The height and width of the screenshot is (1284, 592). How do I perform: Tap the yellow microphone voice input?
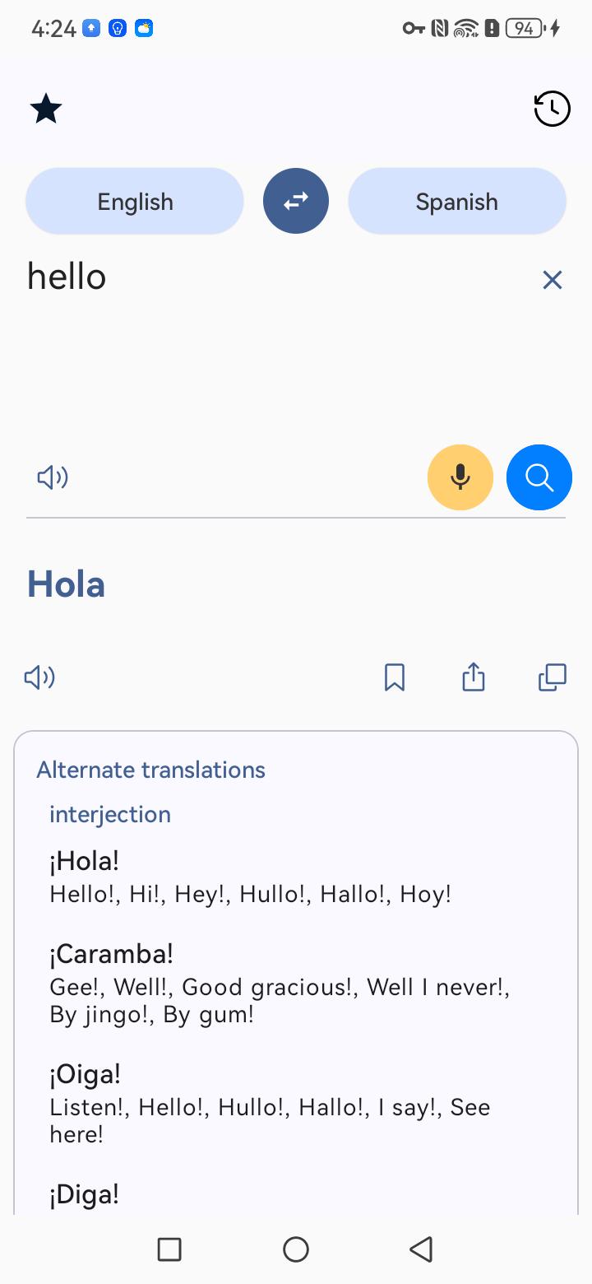click(x=460, y=477)
